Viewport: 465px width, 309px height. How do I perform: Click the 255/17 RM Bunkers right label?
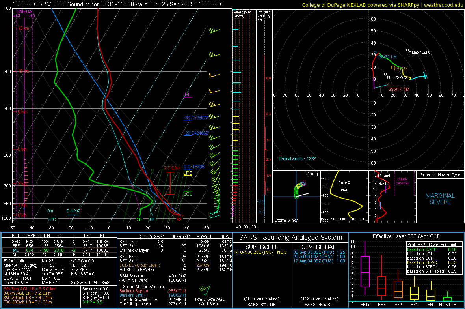399,89
